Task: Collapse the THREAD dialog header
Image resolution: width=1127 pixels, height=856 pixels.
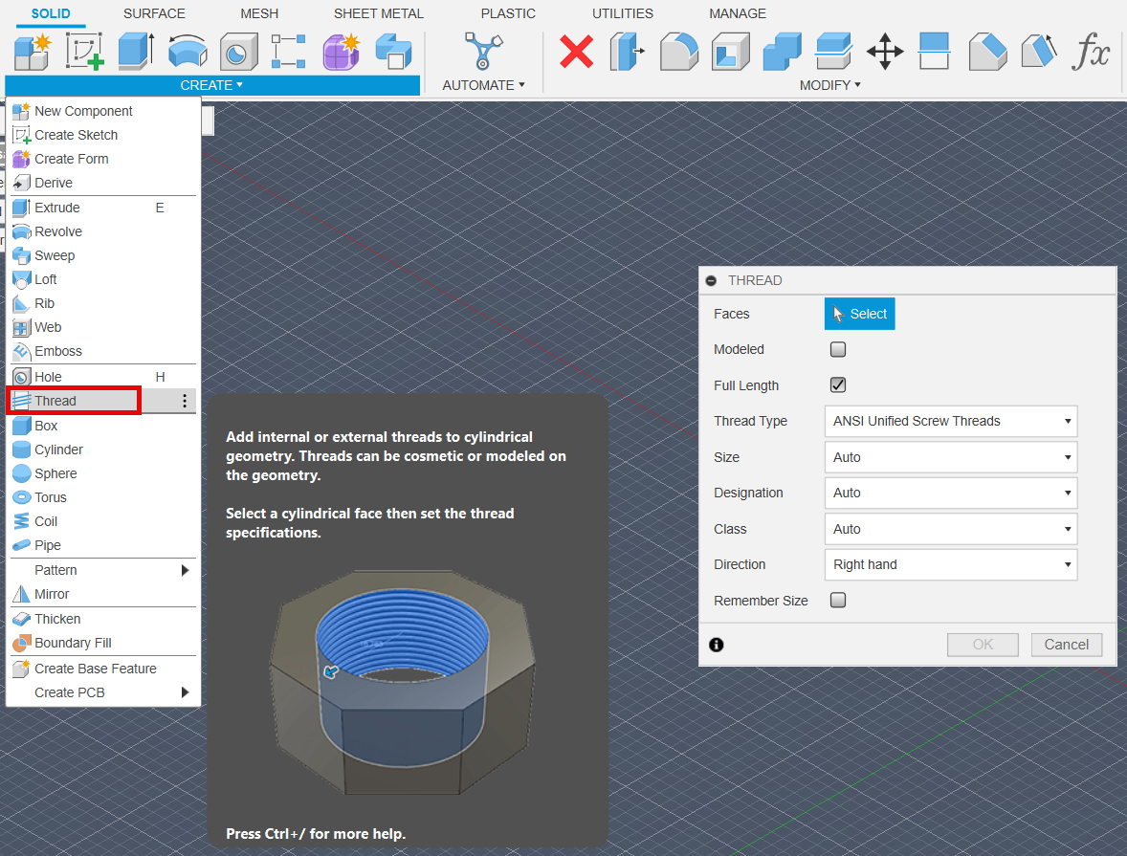Action: [711, 281]
